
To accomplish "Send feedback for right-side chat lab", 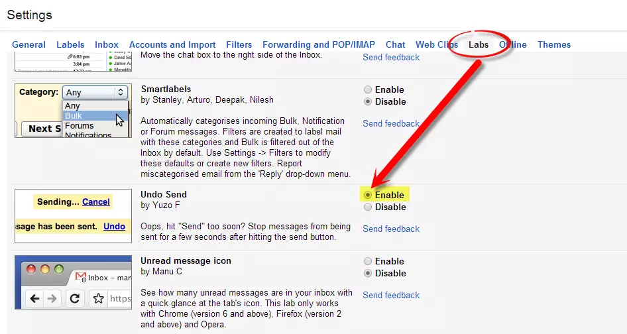I will (391, 57).
